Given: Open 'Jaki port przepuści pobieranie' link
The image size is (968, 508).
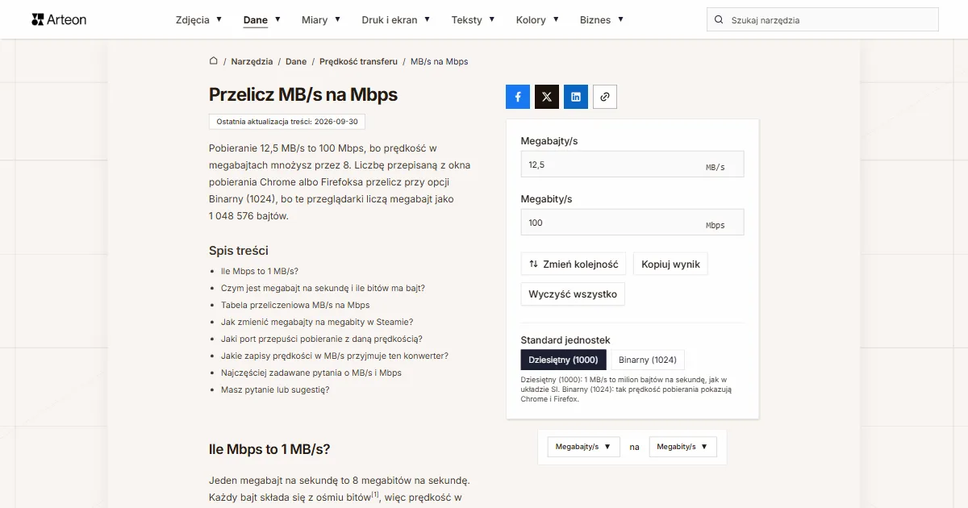Looking at the screenshot, I should click(322, 339).
